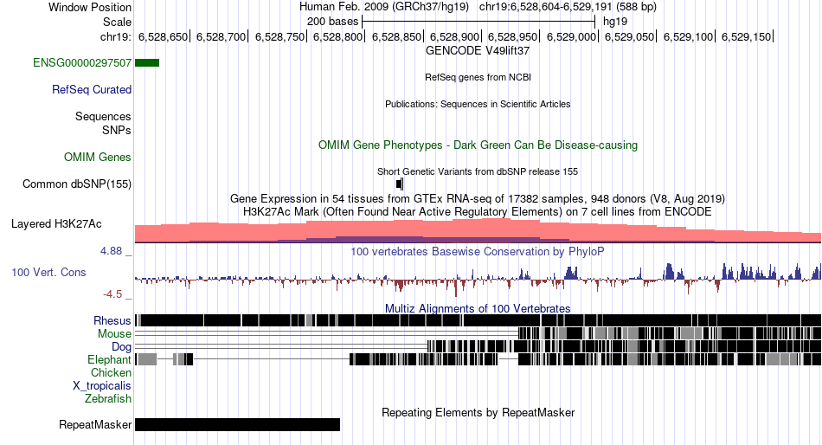
Task: Click Short Genetic Variants from dbSNP title
Action: point(478,171)
